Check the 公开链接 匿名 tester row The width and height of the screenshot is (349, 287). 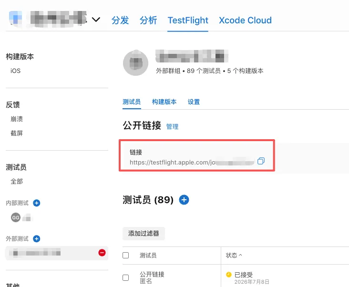(126, 277)
